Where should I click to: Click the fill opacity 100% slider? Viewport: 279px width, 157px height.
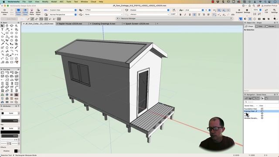(x=10, y=121)
